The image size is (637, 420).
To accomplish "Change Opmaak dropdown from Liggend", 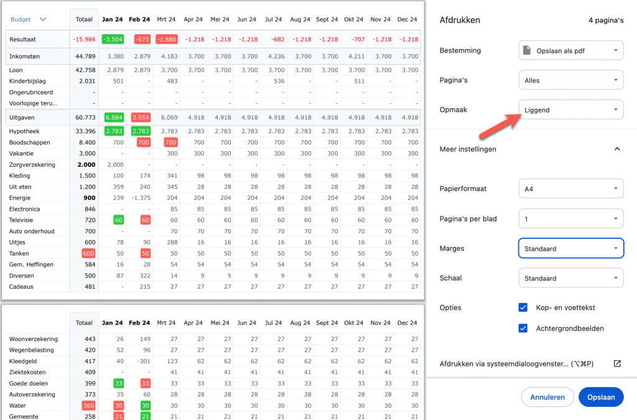I will pos(570,110).
